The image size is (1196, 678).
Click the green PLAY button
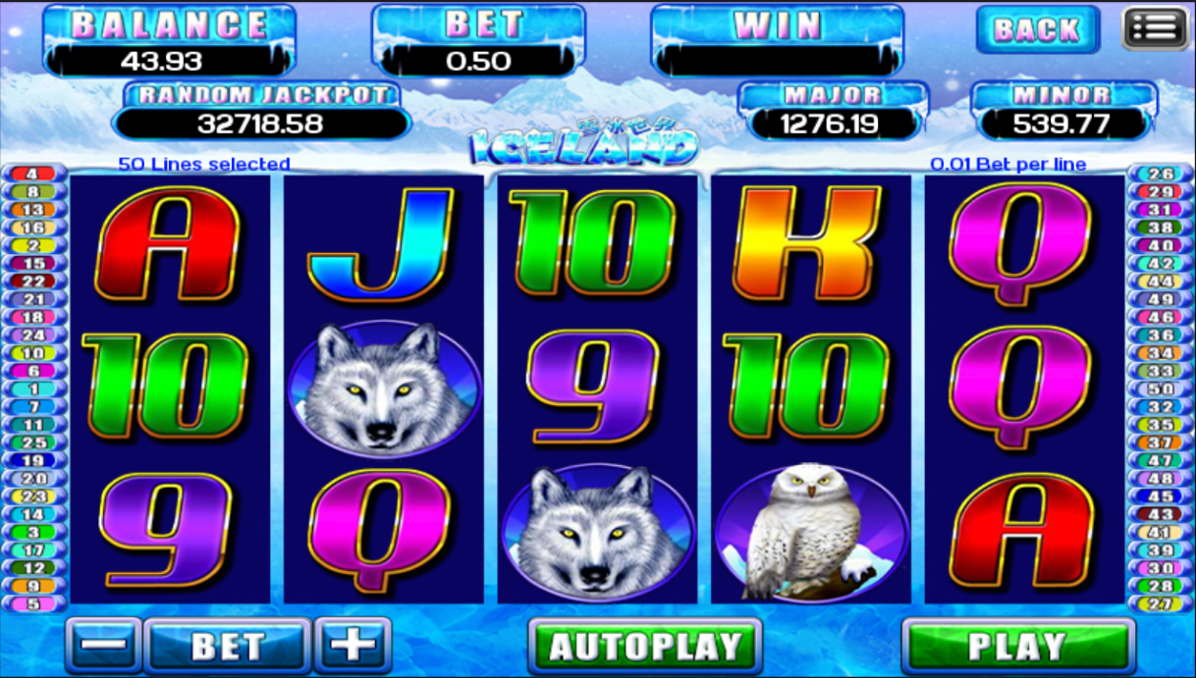click(1017, 647)
